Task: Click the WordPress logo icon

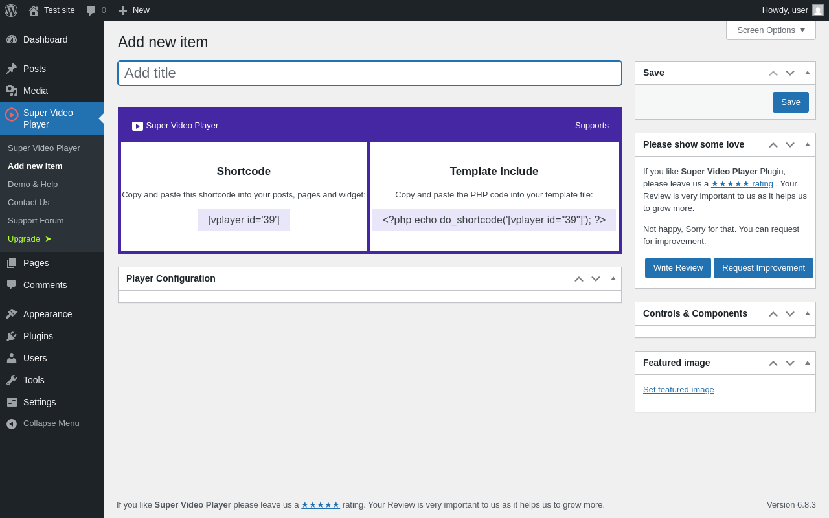Action: 11,10
